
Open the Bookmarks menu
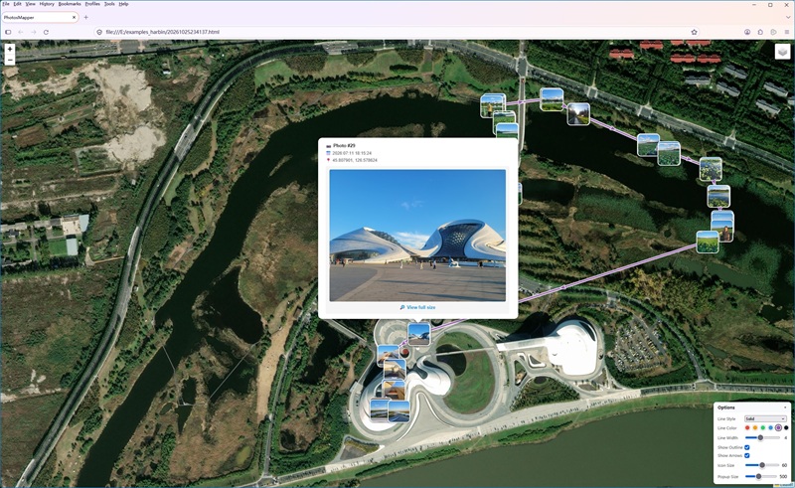click(x=70, y=4)
